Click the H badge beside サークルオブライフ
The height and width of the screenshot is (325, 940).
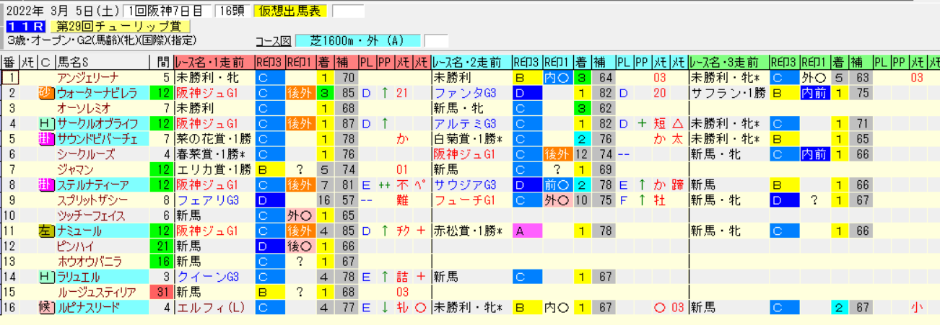click(45, 123)
